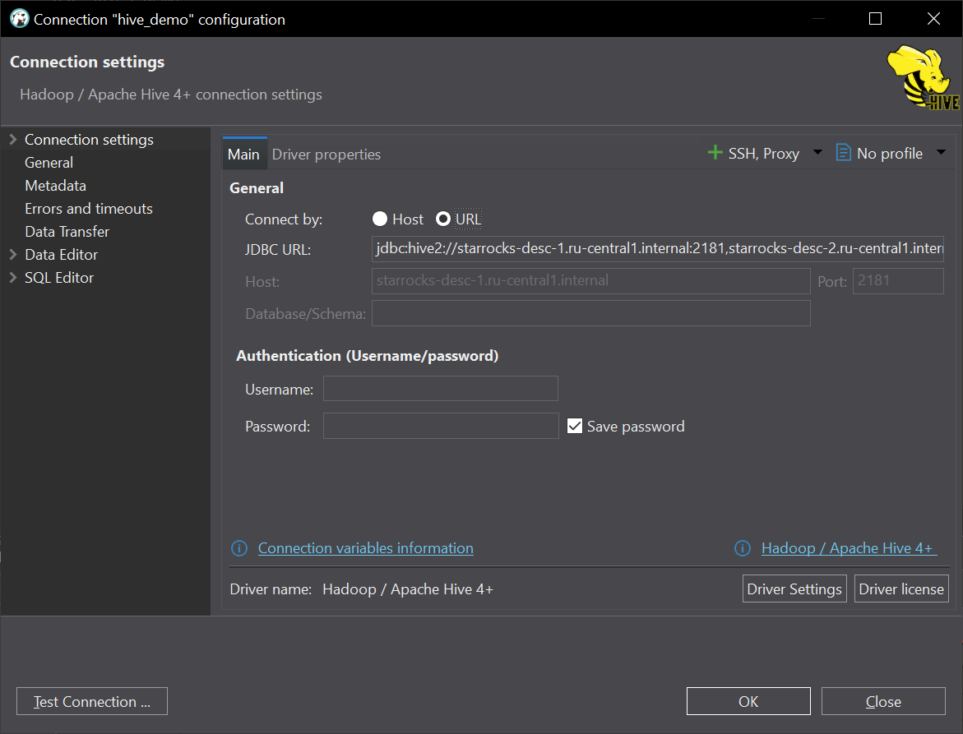Screen dimensions: 963x734
Task: Click the No profile document icon
Action: coord(843,153)
